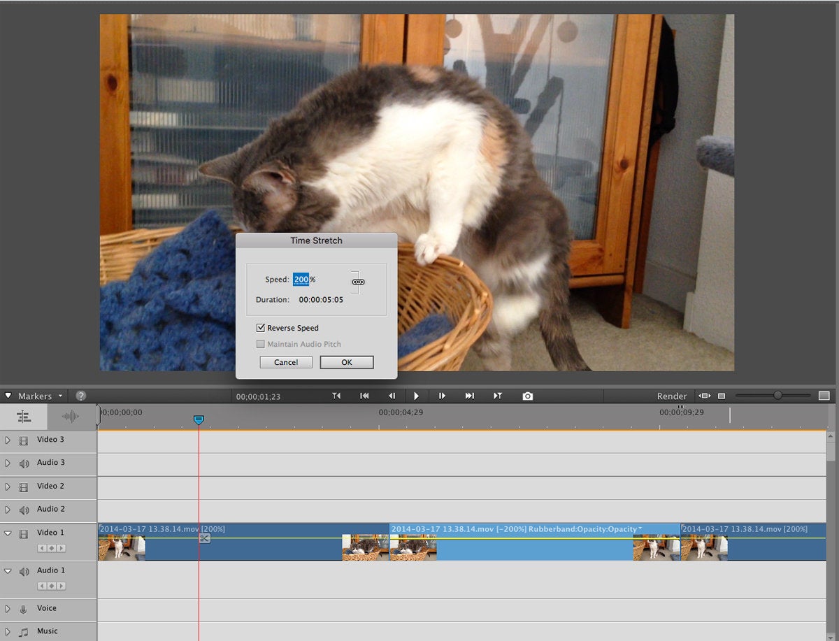Select the reversed [-200%] Rubberband Opacity clip
This screenshot has height=641, width=839.
pyautogui.click(x=535, y=542)
